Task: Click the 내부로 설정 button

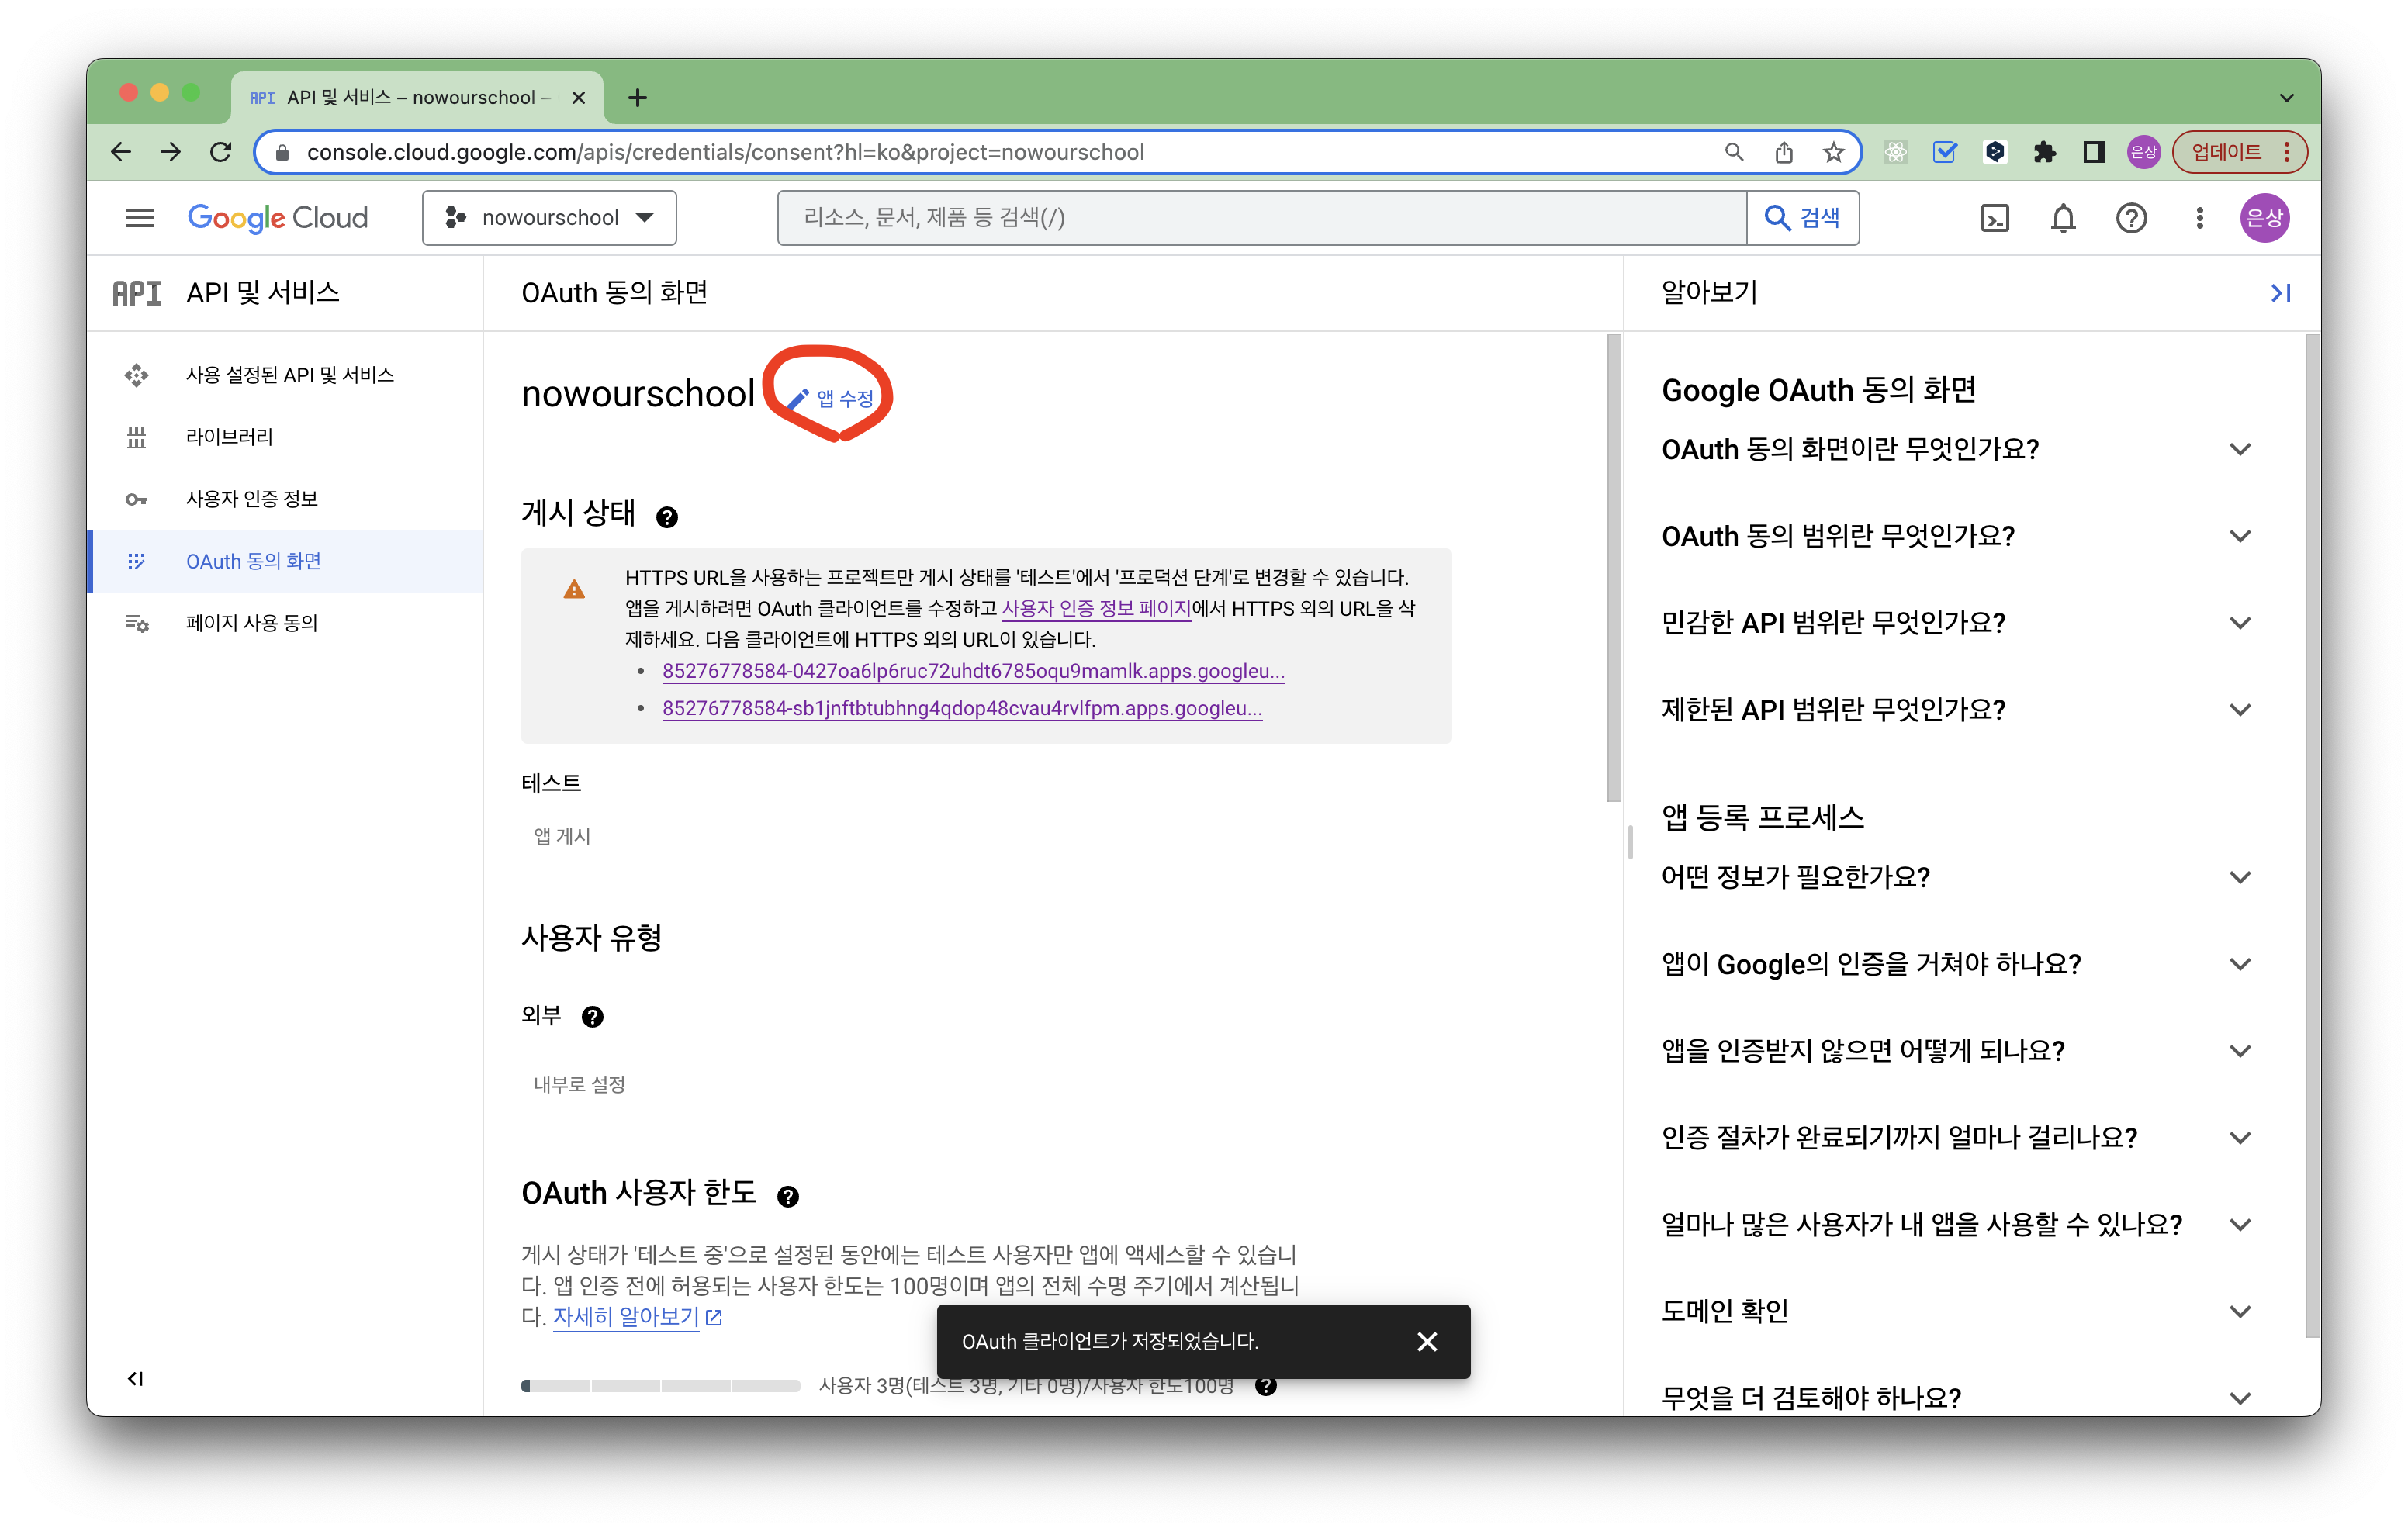Action: (579, 1085)
